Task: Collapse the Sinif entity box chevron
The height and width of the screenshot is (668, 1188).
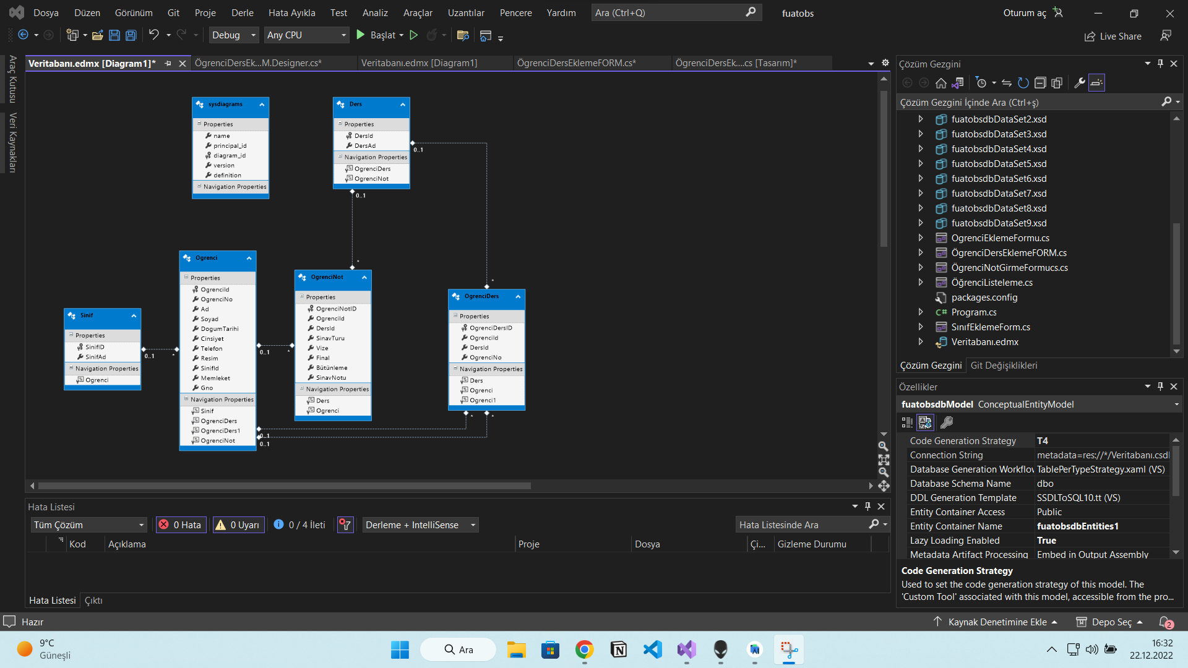Action: click(134, 316)
